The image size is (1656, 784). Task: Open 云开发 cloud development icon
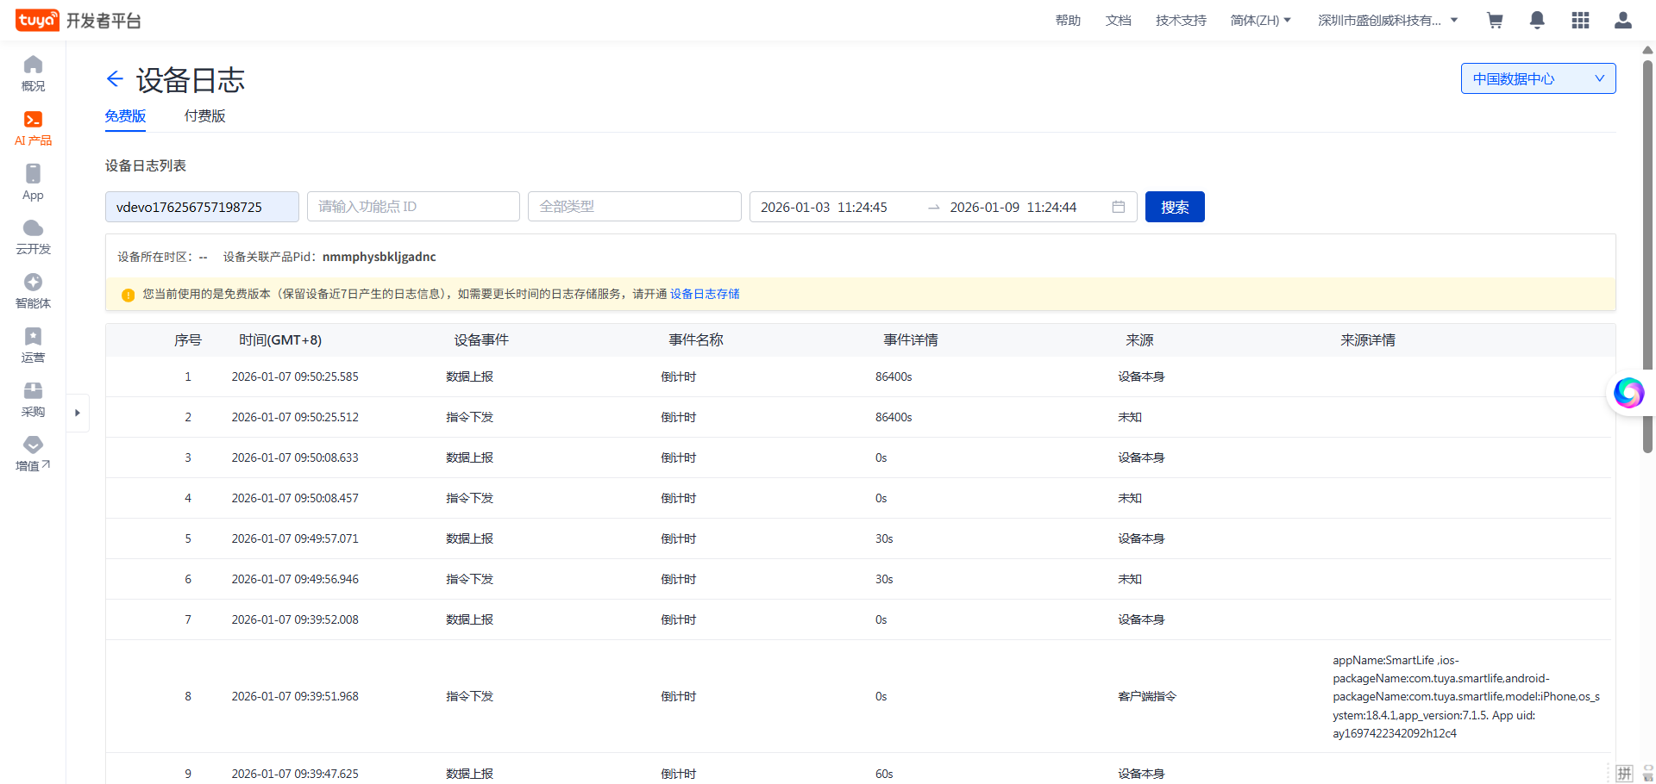[x=33, y=235]
